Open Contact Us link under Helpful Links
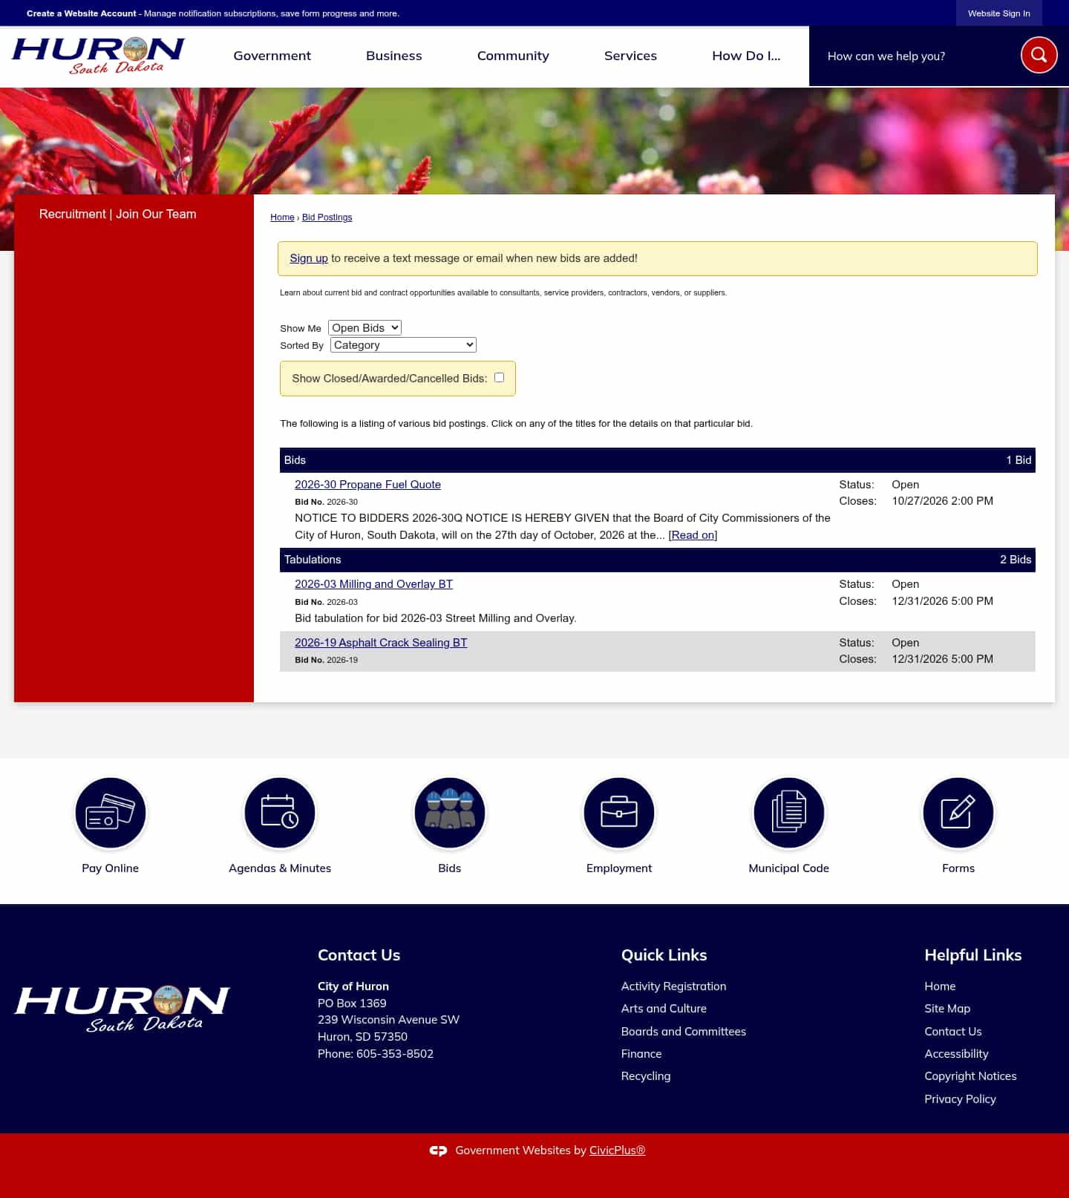This screenshot has width=1069, height=1198. tap(952, 1031)
